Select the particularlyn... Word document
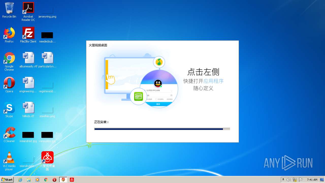This screenshot has height=183, width=325. [x=47, y=60]
